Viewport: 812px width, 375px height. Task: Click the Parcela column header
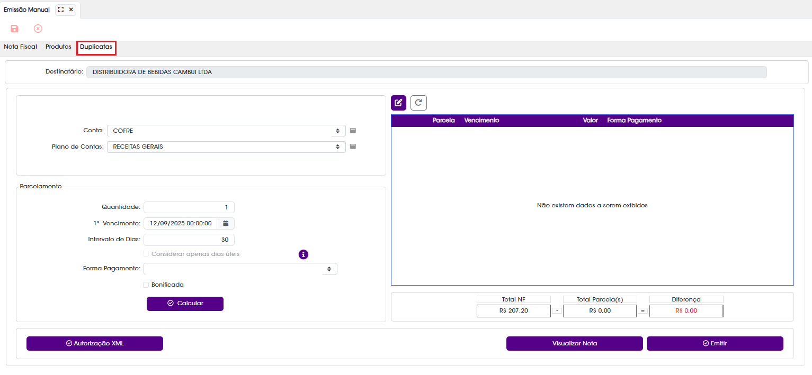point(443,121)
